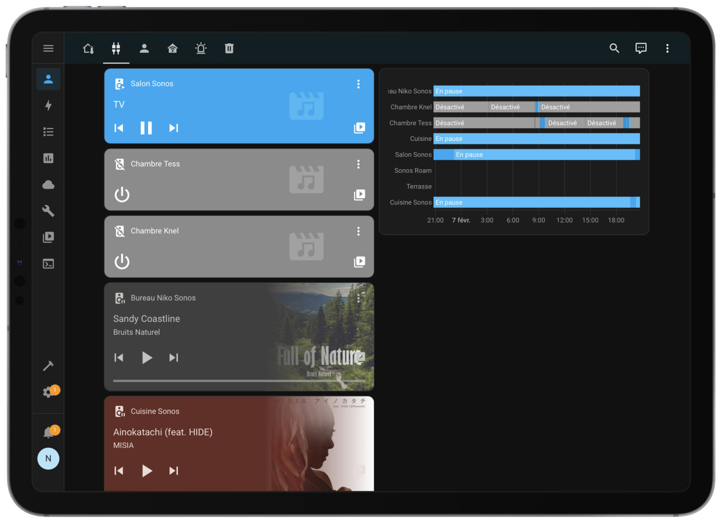Skip to previous track on Salon Sonos
723x524 pixels.
tap(119, 128)
